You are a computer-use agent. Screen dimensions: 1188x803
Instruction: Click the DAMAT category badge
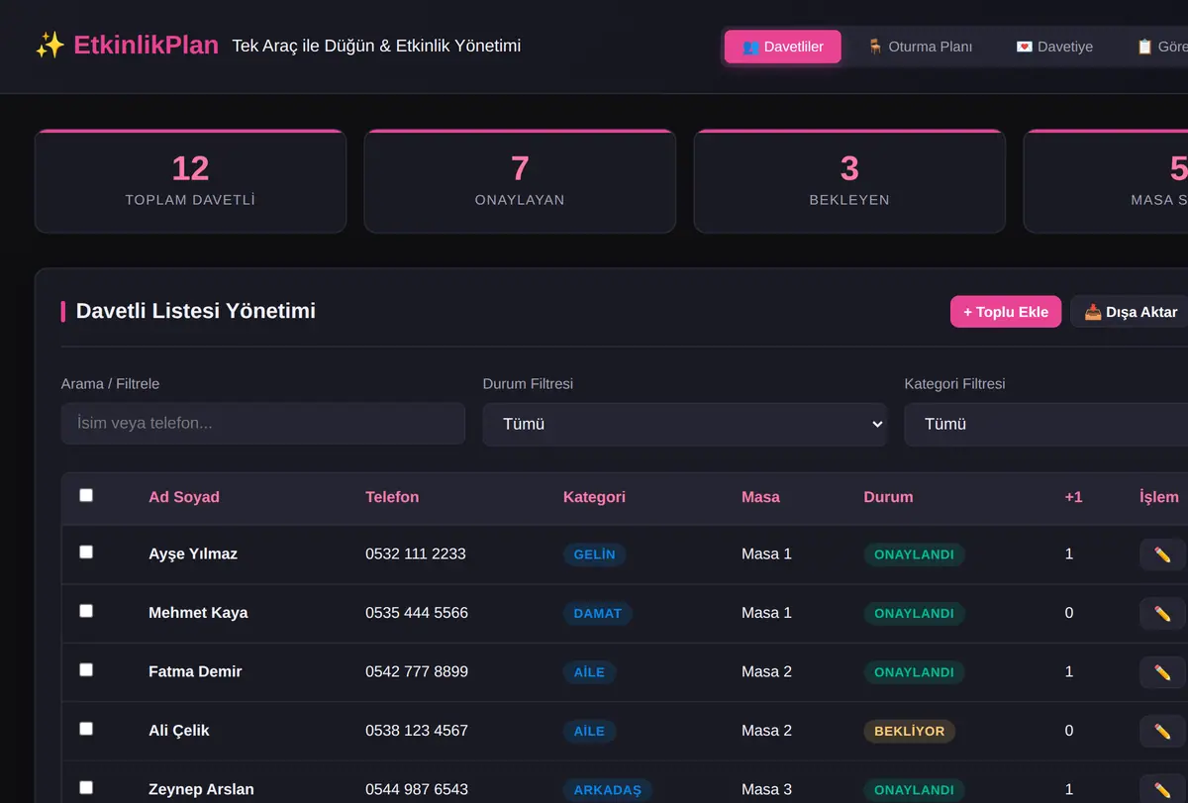pyautogui.click(x=598, y=613)
